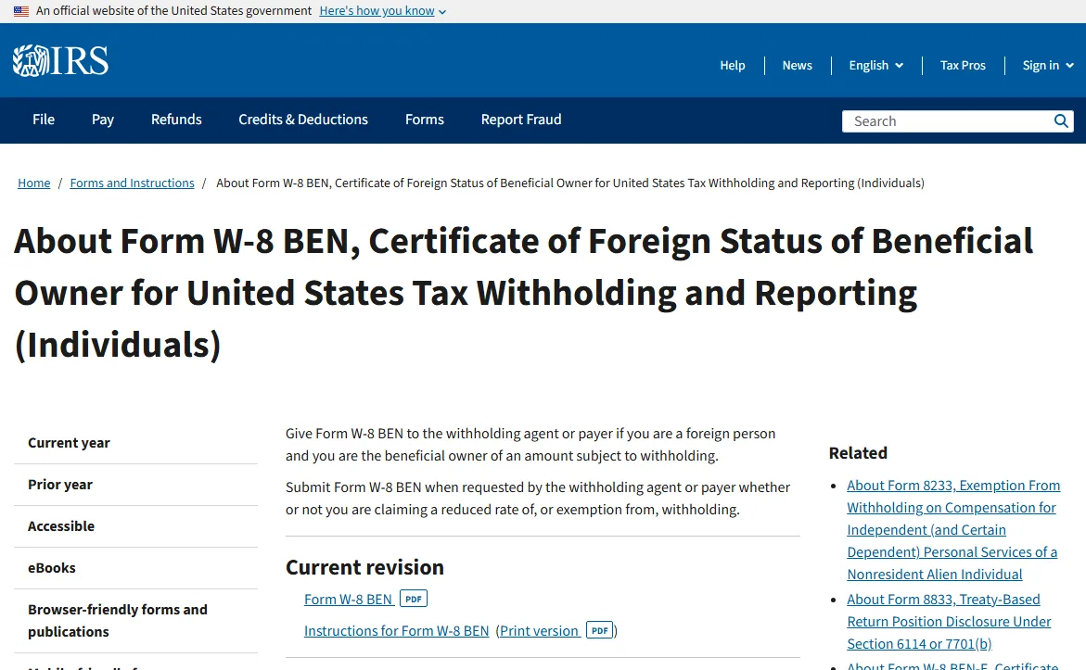Open Instructions for Form W-8 BEN link
This screenshot has height=670, width=1086.
coord(396,630)
